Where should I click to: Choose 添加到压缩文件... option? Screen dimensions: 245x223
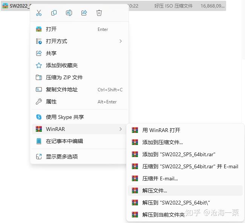click(185, 142)
